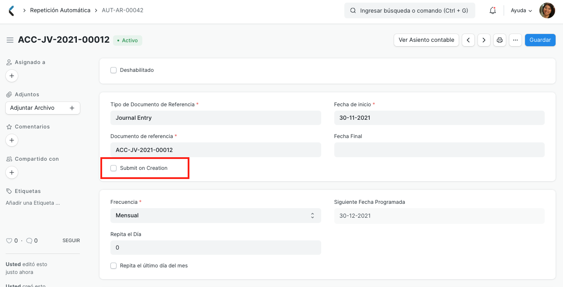Open the three-dots more menu
Image resolution: width=563 pixels, height=287 pixels.
pyautogui.click(x=515, y=40)
